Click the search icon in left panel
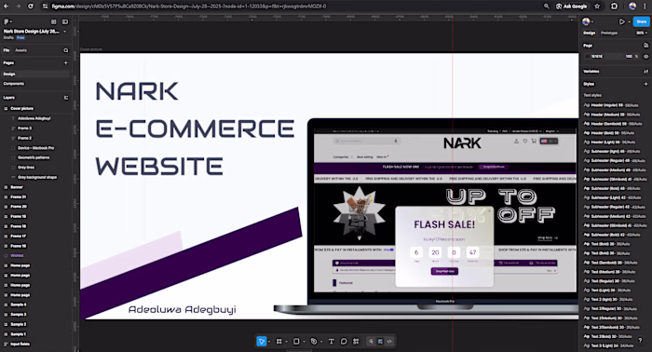 (x=66, y=50)
